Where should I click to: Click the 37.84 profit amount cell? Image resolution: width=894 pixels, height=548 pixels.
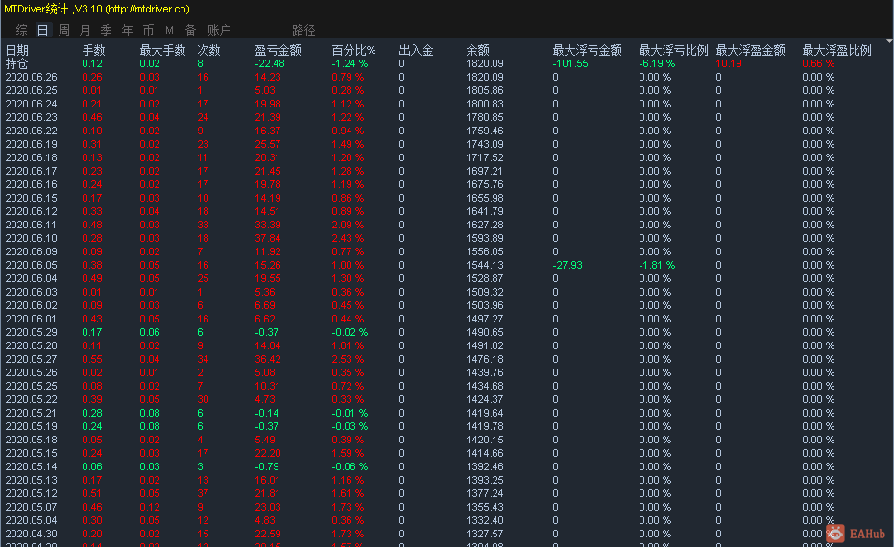267,238
